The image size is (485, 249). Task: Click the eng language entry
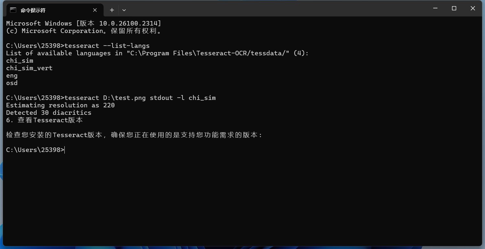pos(12,76)
